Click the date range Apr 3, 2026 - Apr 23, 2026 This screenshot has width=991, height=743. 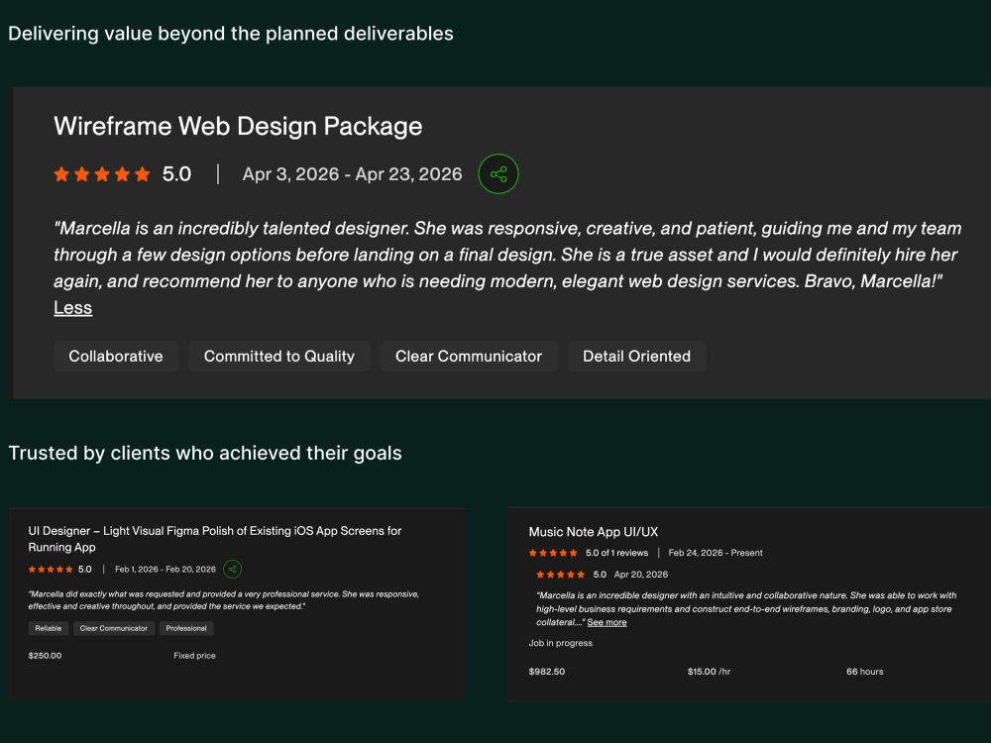click(352, 174)
